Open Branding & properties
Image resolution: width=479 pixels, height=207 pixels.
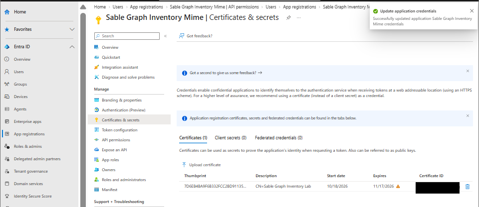point(122,100)
